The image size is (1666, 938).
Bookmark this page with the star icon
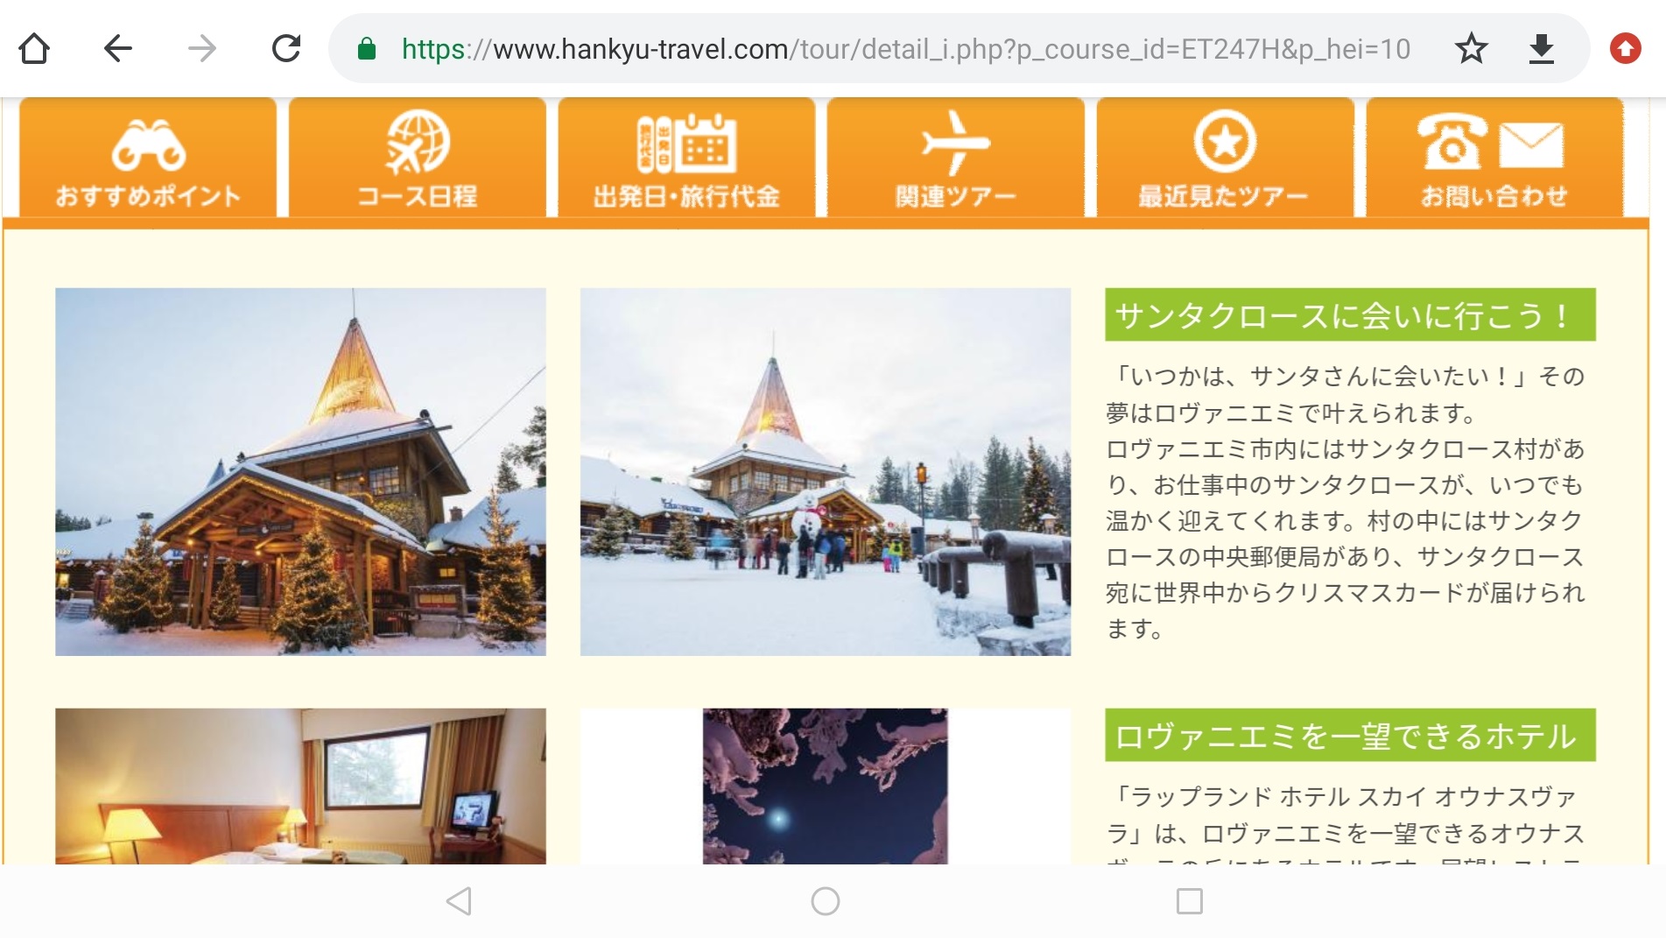(x=1471, y=49)
